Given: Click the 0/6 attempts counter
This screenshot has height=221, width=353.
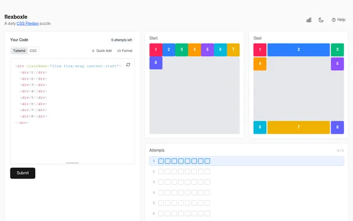Looking at the screenshot, I should [x=340, y=150].
